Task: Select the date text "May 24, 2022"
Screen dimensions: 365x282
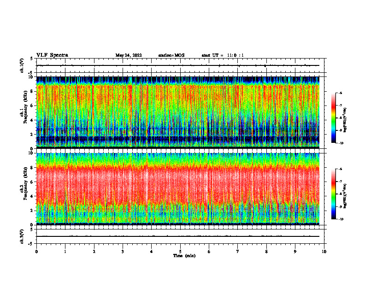Action: click(x=129, y=55)
